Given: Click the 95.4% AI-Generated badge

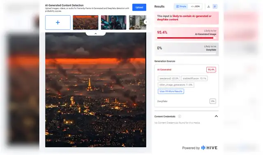Looking at the screenshot, I should click(x=211, y=70).
